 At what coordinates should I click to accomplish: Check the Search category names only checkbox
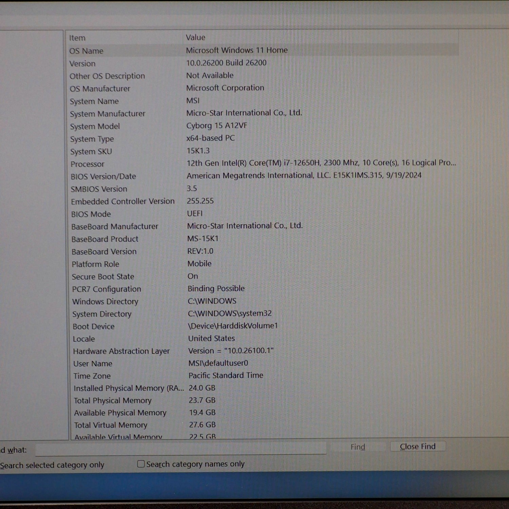141,464
